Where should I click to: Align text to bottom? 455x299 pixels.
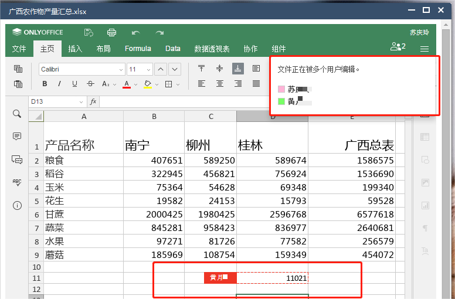pos(237,69)
